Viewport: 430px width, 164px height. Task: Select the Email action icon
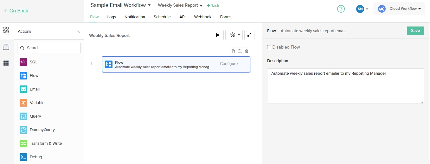pos(23,89)
